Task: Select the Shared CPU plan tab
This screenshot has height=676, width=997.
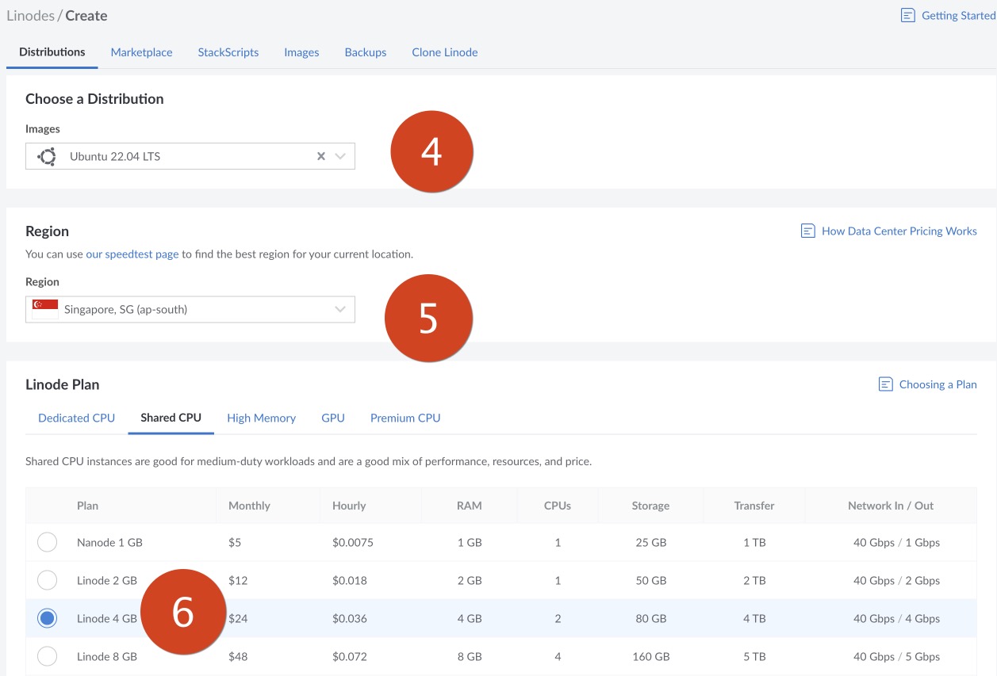Action: click(x=171, y=418)
